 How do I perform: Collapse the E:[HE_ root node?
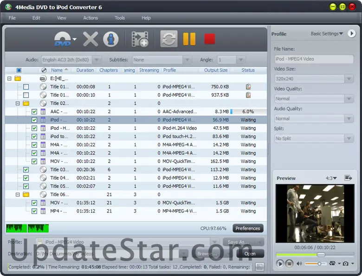pos(9,79)
